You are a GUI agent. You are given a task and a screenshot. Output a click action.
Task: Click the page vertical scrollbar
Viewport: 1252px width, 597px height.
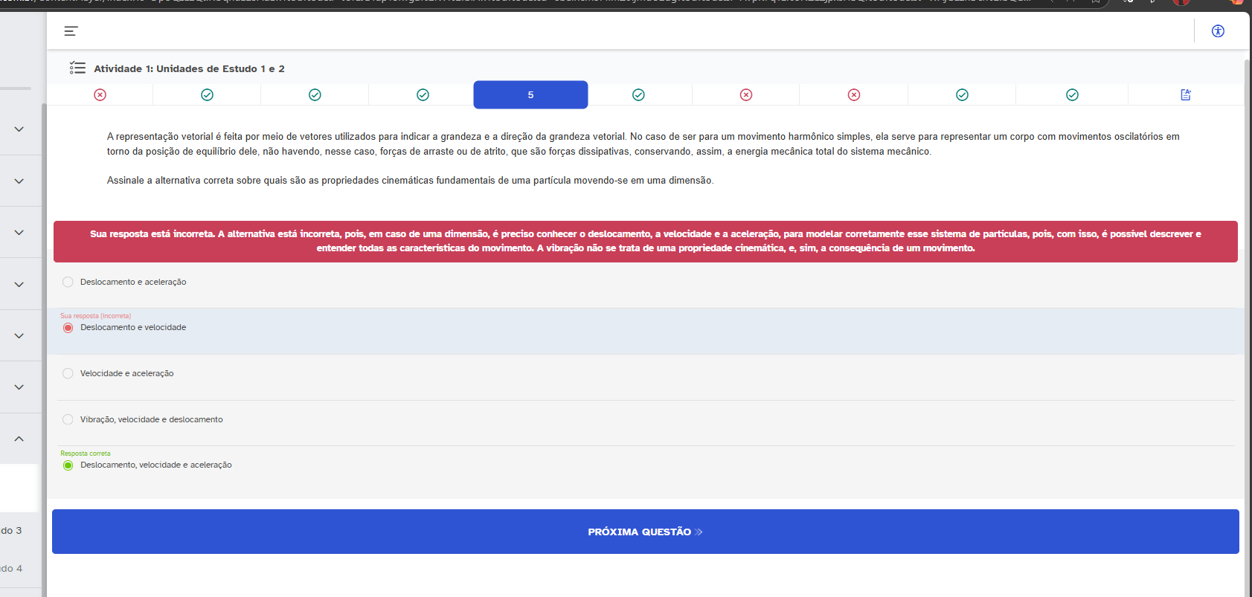pyautogui.click(x=1248, y=297)
